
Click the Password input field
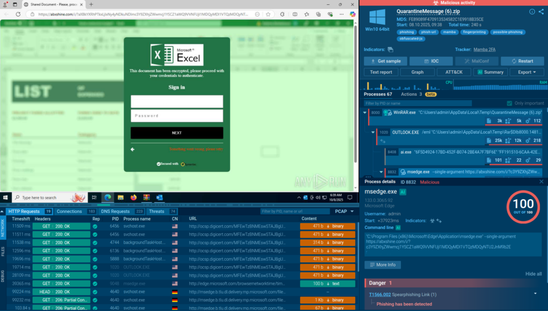click(177, 116)
